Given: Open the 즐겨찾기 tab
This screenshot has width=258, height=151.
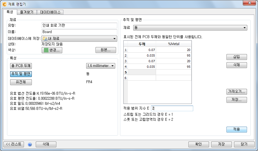Looking at the screenshot, I should [x=27, y=12].
